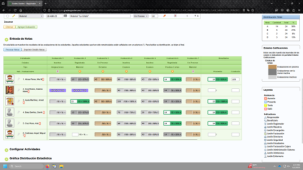Open PDF icon next to Báez Benítez name
The height and width of the screenshot is (170, 303).
pyautogui.click(x=44, y=112)
